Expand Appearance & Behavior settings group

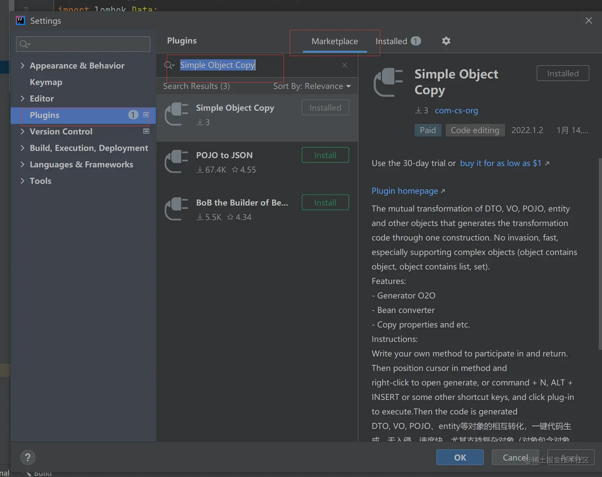coord(22,66)
